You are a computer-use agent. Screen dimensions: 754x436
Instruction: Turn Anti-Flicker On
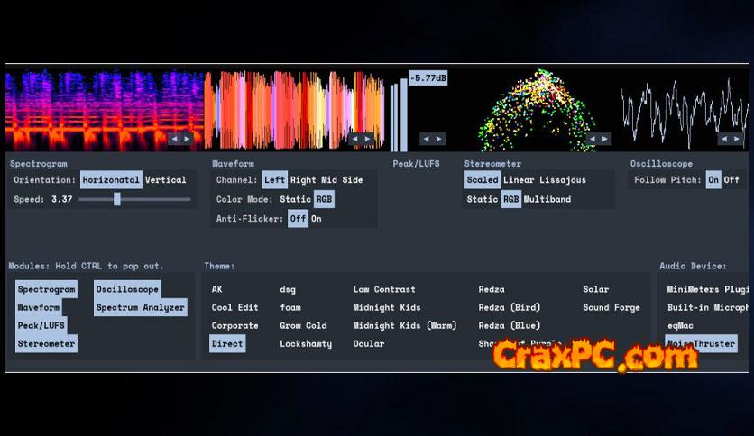pyautogui.click(x=316, y=219)
